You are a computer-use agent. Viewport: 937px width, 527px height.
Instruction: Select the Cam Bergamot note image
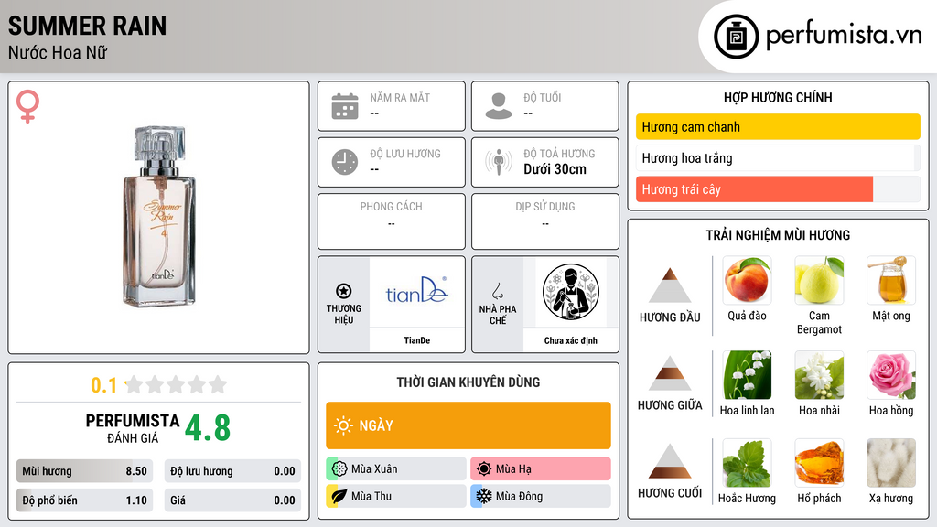819,280
